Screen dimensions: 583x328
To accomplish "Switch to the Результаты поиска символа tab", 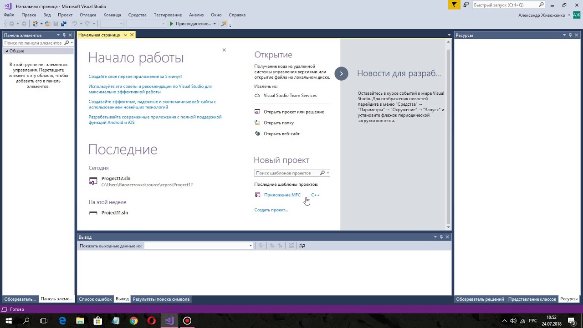I will pos(161,299).
